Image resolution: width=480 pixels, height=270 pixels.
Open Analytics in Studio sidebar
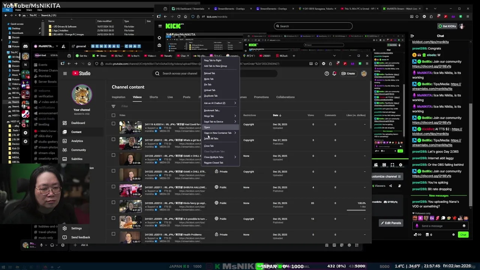[77, 141]
